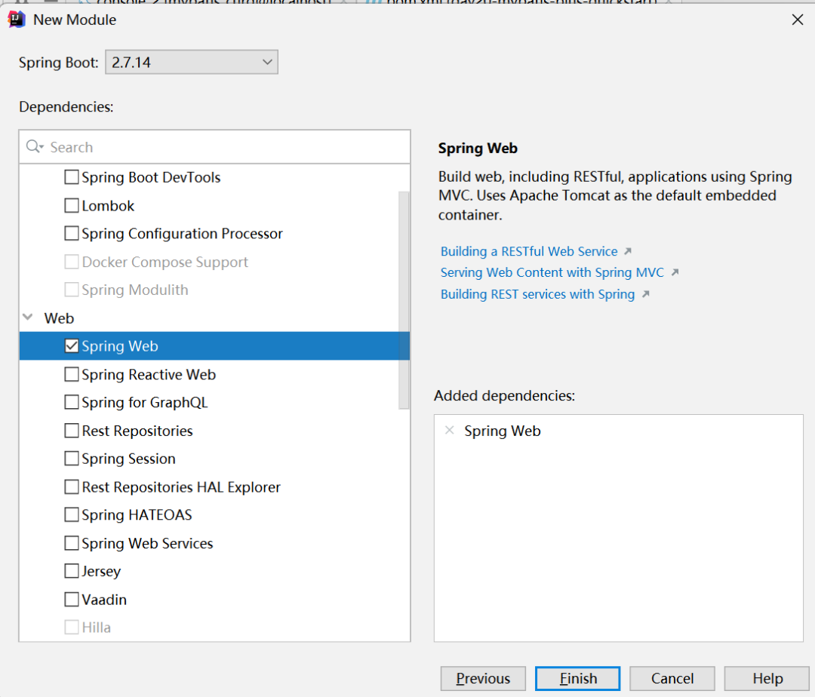Cancel the New Module wizard
Image resolution: width=815 pixels, height=697 pixels.
672,678
